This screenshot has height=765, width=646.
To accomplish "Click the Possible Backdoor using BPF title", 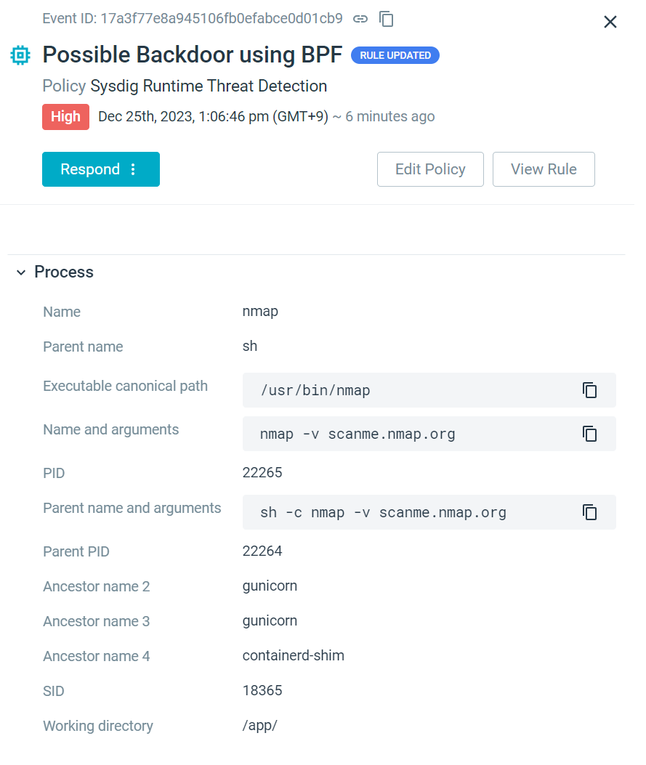I will pos(192,55).
